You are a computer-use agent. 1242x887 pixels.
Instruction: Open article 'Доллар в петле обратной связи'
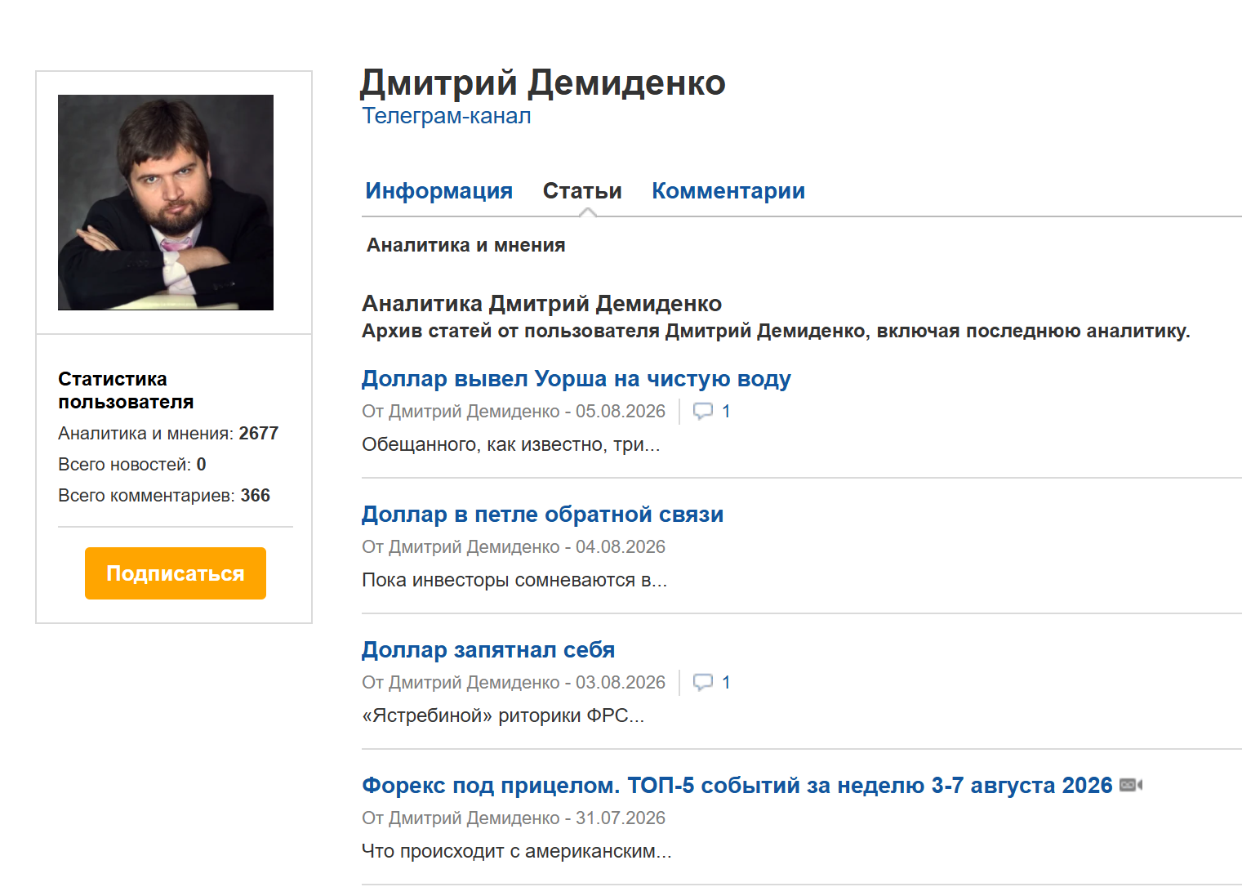pos(542,514)
